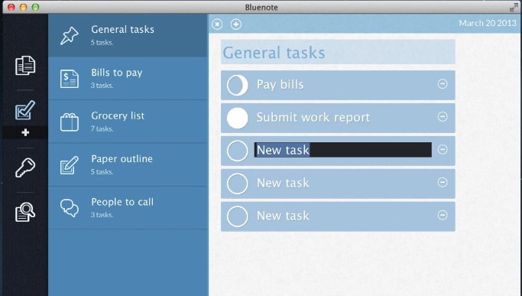This screenshot has width=522, height=296.
Task: Zoom Bluenote window with the green button
Action: [35, 7]
